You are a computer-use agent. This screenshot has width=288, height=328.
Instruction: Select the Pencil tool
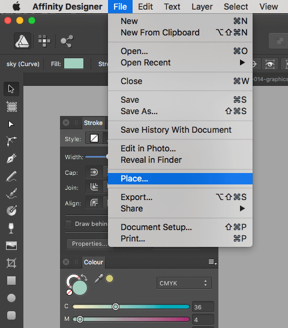pyautogui.click(x=11, y=176)
